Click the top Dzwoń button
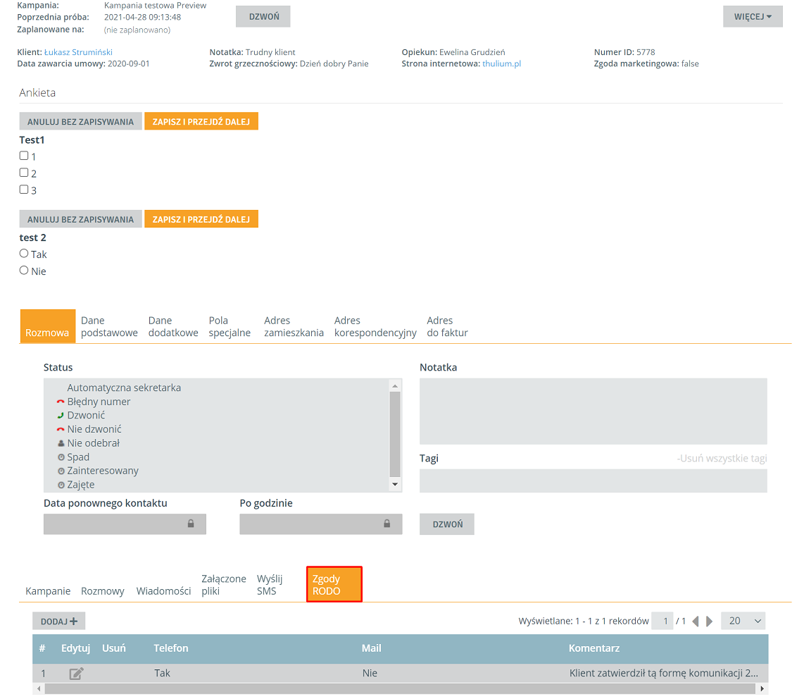Screen dimensions: 804x699 [263, 16]
